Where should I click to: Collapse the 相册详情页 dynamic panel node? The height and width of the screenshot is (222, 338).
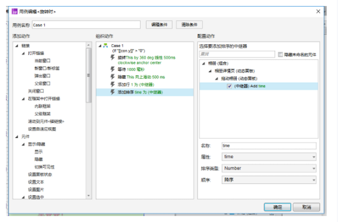(210, 71)
